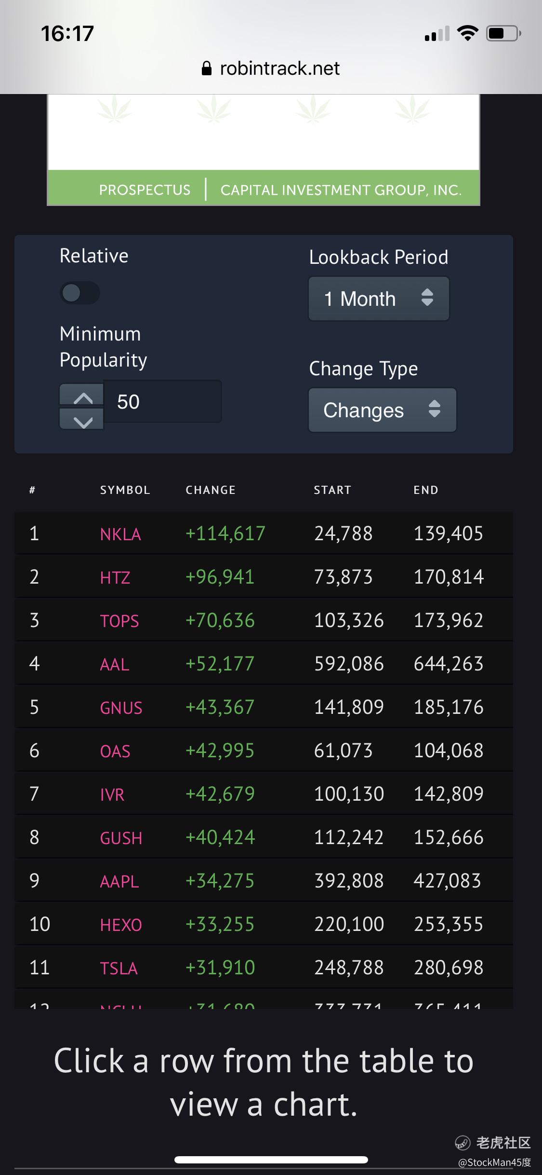Tap the 16:17 clock in status bar
The height and width of the screenshot is (1175, 542).
67,34
